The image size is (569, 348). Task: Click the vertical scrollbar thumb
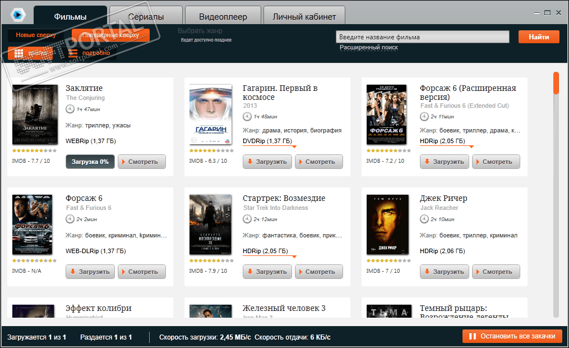tap(556, 83)
